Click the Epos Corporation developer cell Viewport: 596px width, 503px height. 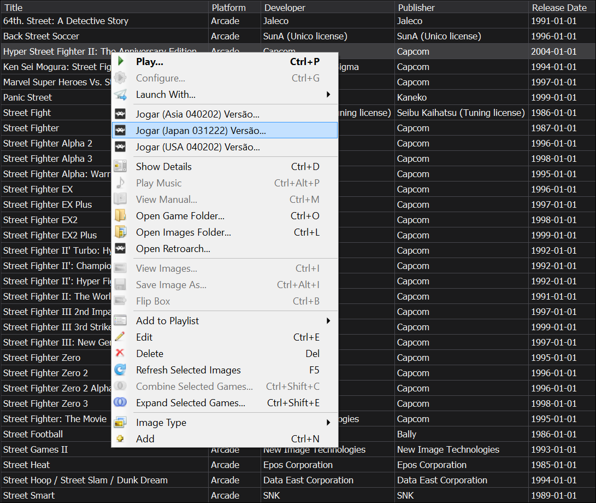(x=328, y=465)
